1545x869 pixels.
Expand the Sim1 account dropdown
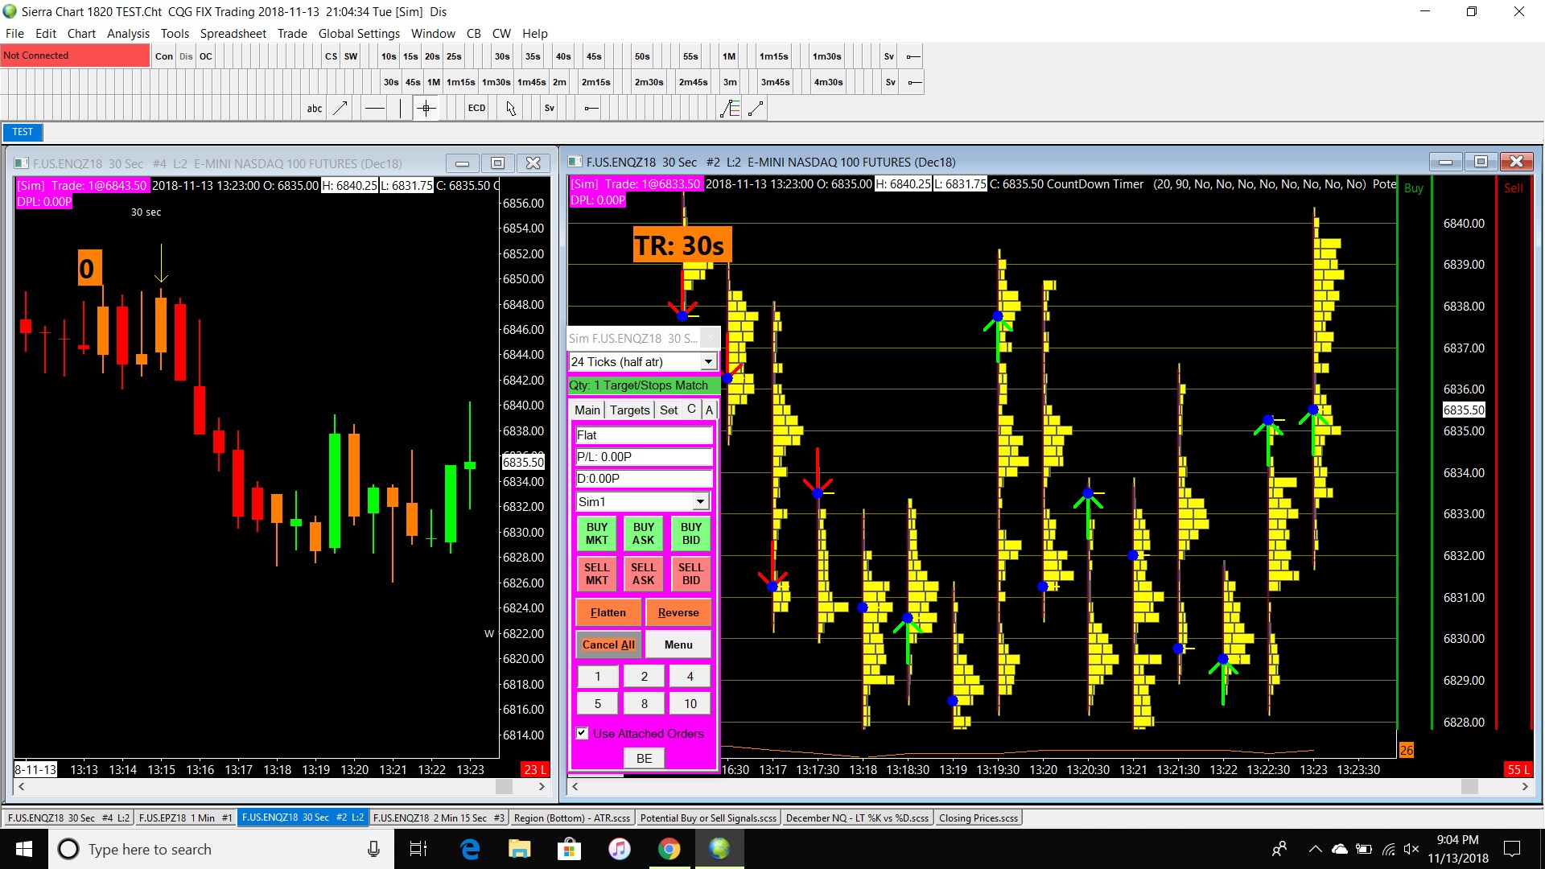click(x=700, y=502)
